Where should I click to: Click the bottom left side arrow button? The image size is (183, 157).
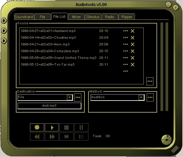[4, 41]
